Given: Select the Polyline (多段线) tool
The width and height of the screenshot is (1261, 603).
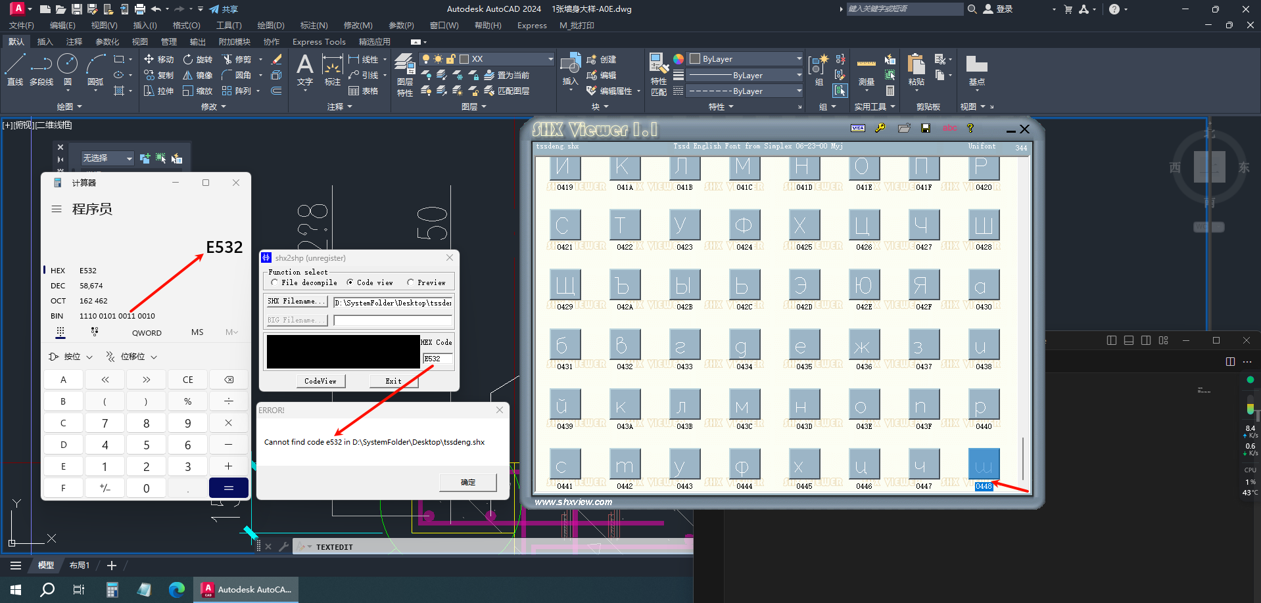Looking at the screenshot, I should (41, 70).
